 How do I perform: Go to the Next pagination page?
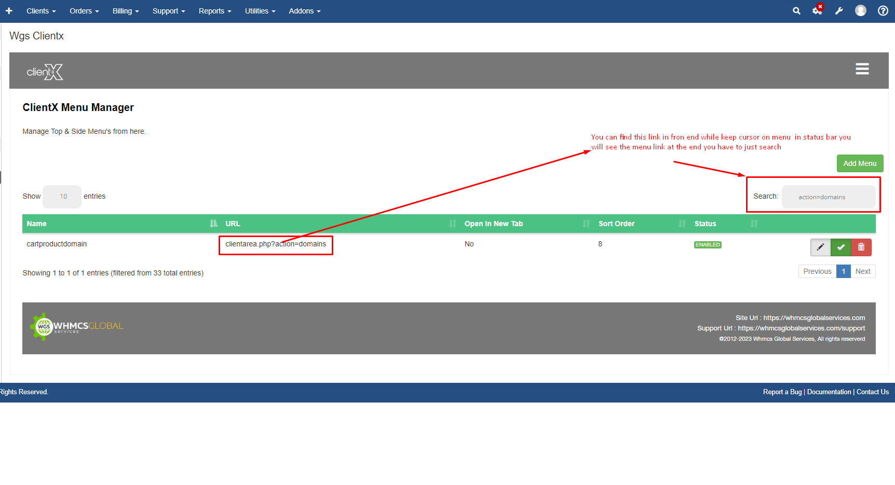(863, 271)
